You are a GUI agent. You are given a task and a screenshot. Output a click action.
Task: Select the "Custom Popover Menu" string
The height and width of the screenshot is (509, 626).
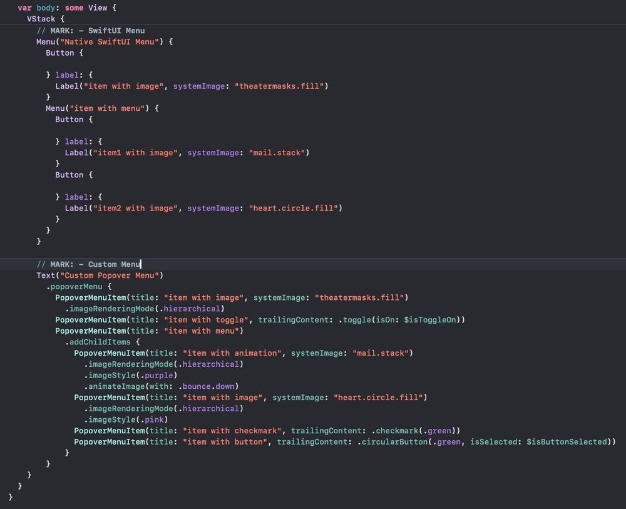tap(110, 275)
